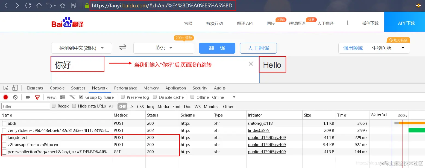Swap languages with the exchange arrows
The height and width of the screenshot is (168, 425).
(x=123, y=48)
